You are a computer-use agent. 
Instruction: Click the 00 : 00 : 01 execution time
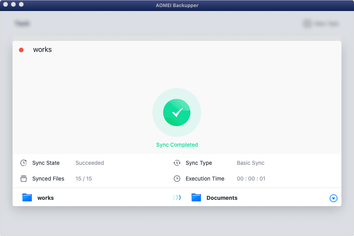251,179
